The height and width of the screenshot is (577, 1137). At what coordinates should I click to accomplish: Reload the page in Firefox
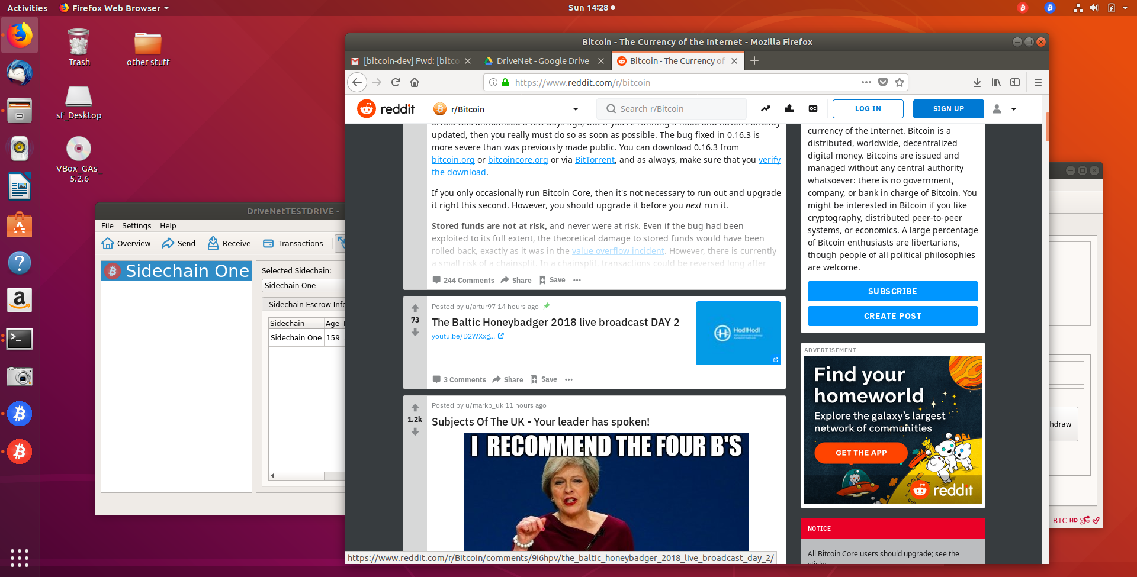(396, 82)
